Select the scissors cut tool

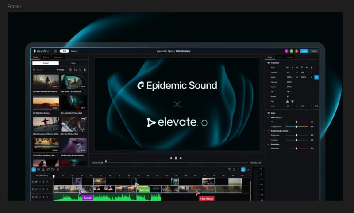(43, 170)
